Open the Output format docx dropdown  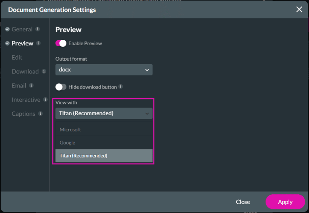click(x=104, y=70)
